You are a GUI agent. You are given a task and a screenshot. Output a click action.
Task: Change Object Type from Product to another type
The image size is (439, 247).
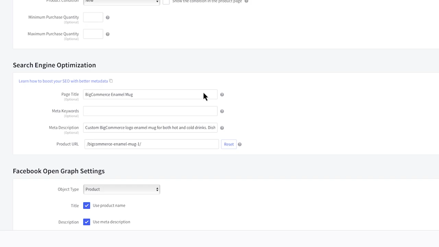[x=121, y=189]
